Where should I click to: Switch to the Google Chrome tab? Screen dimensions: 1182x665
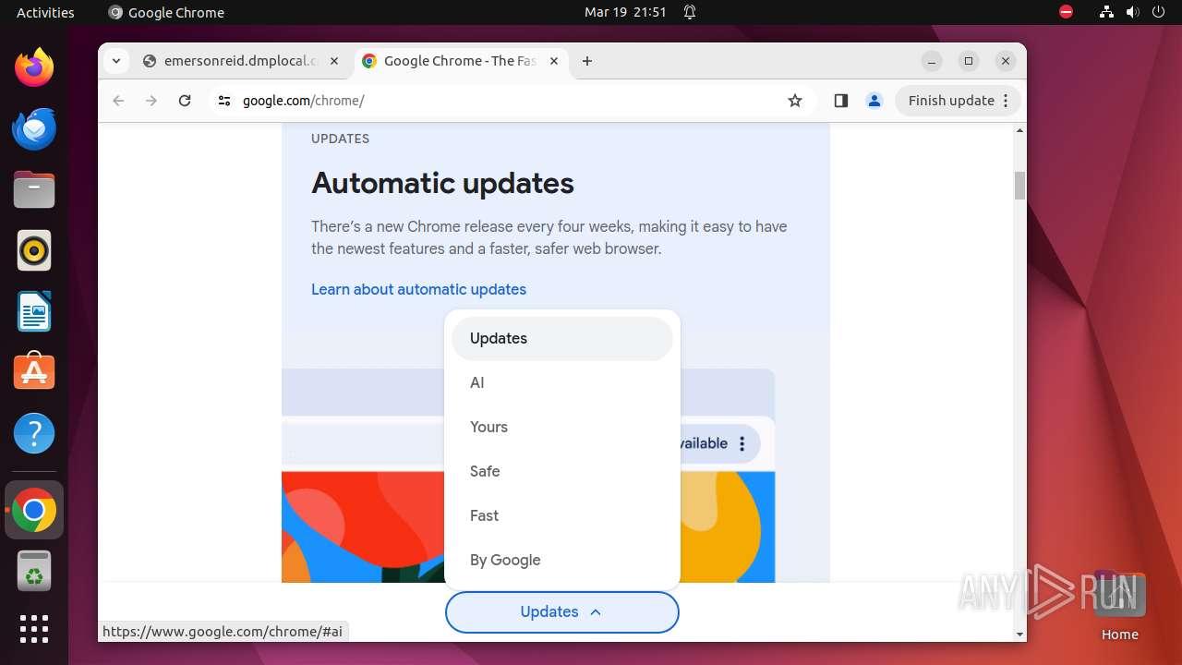tap(461, 61)
